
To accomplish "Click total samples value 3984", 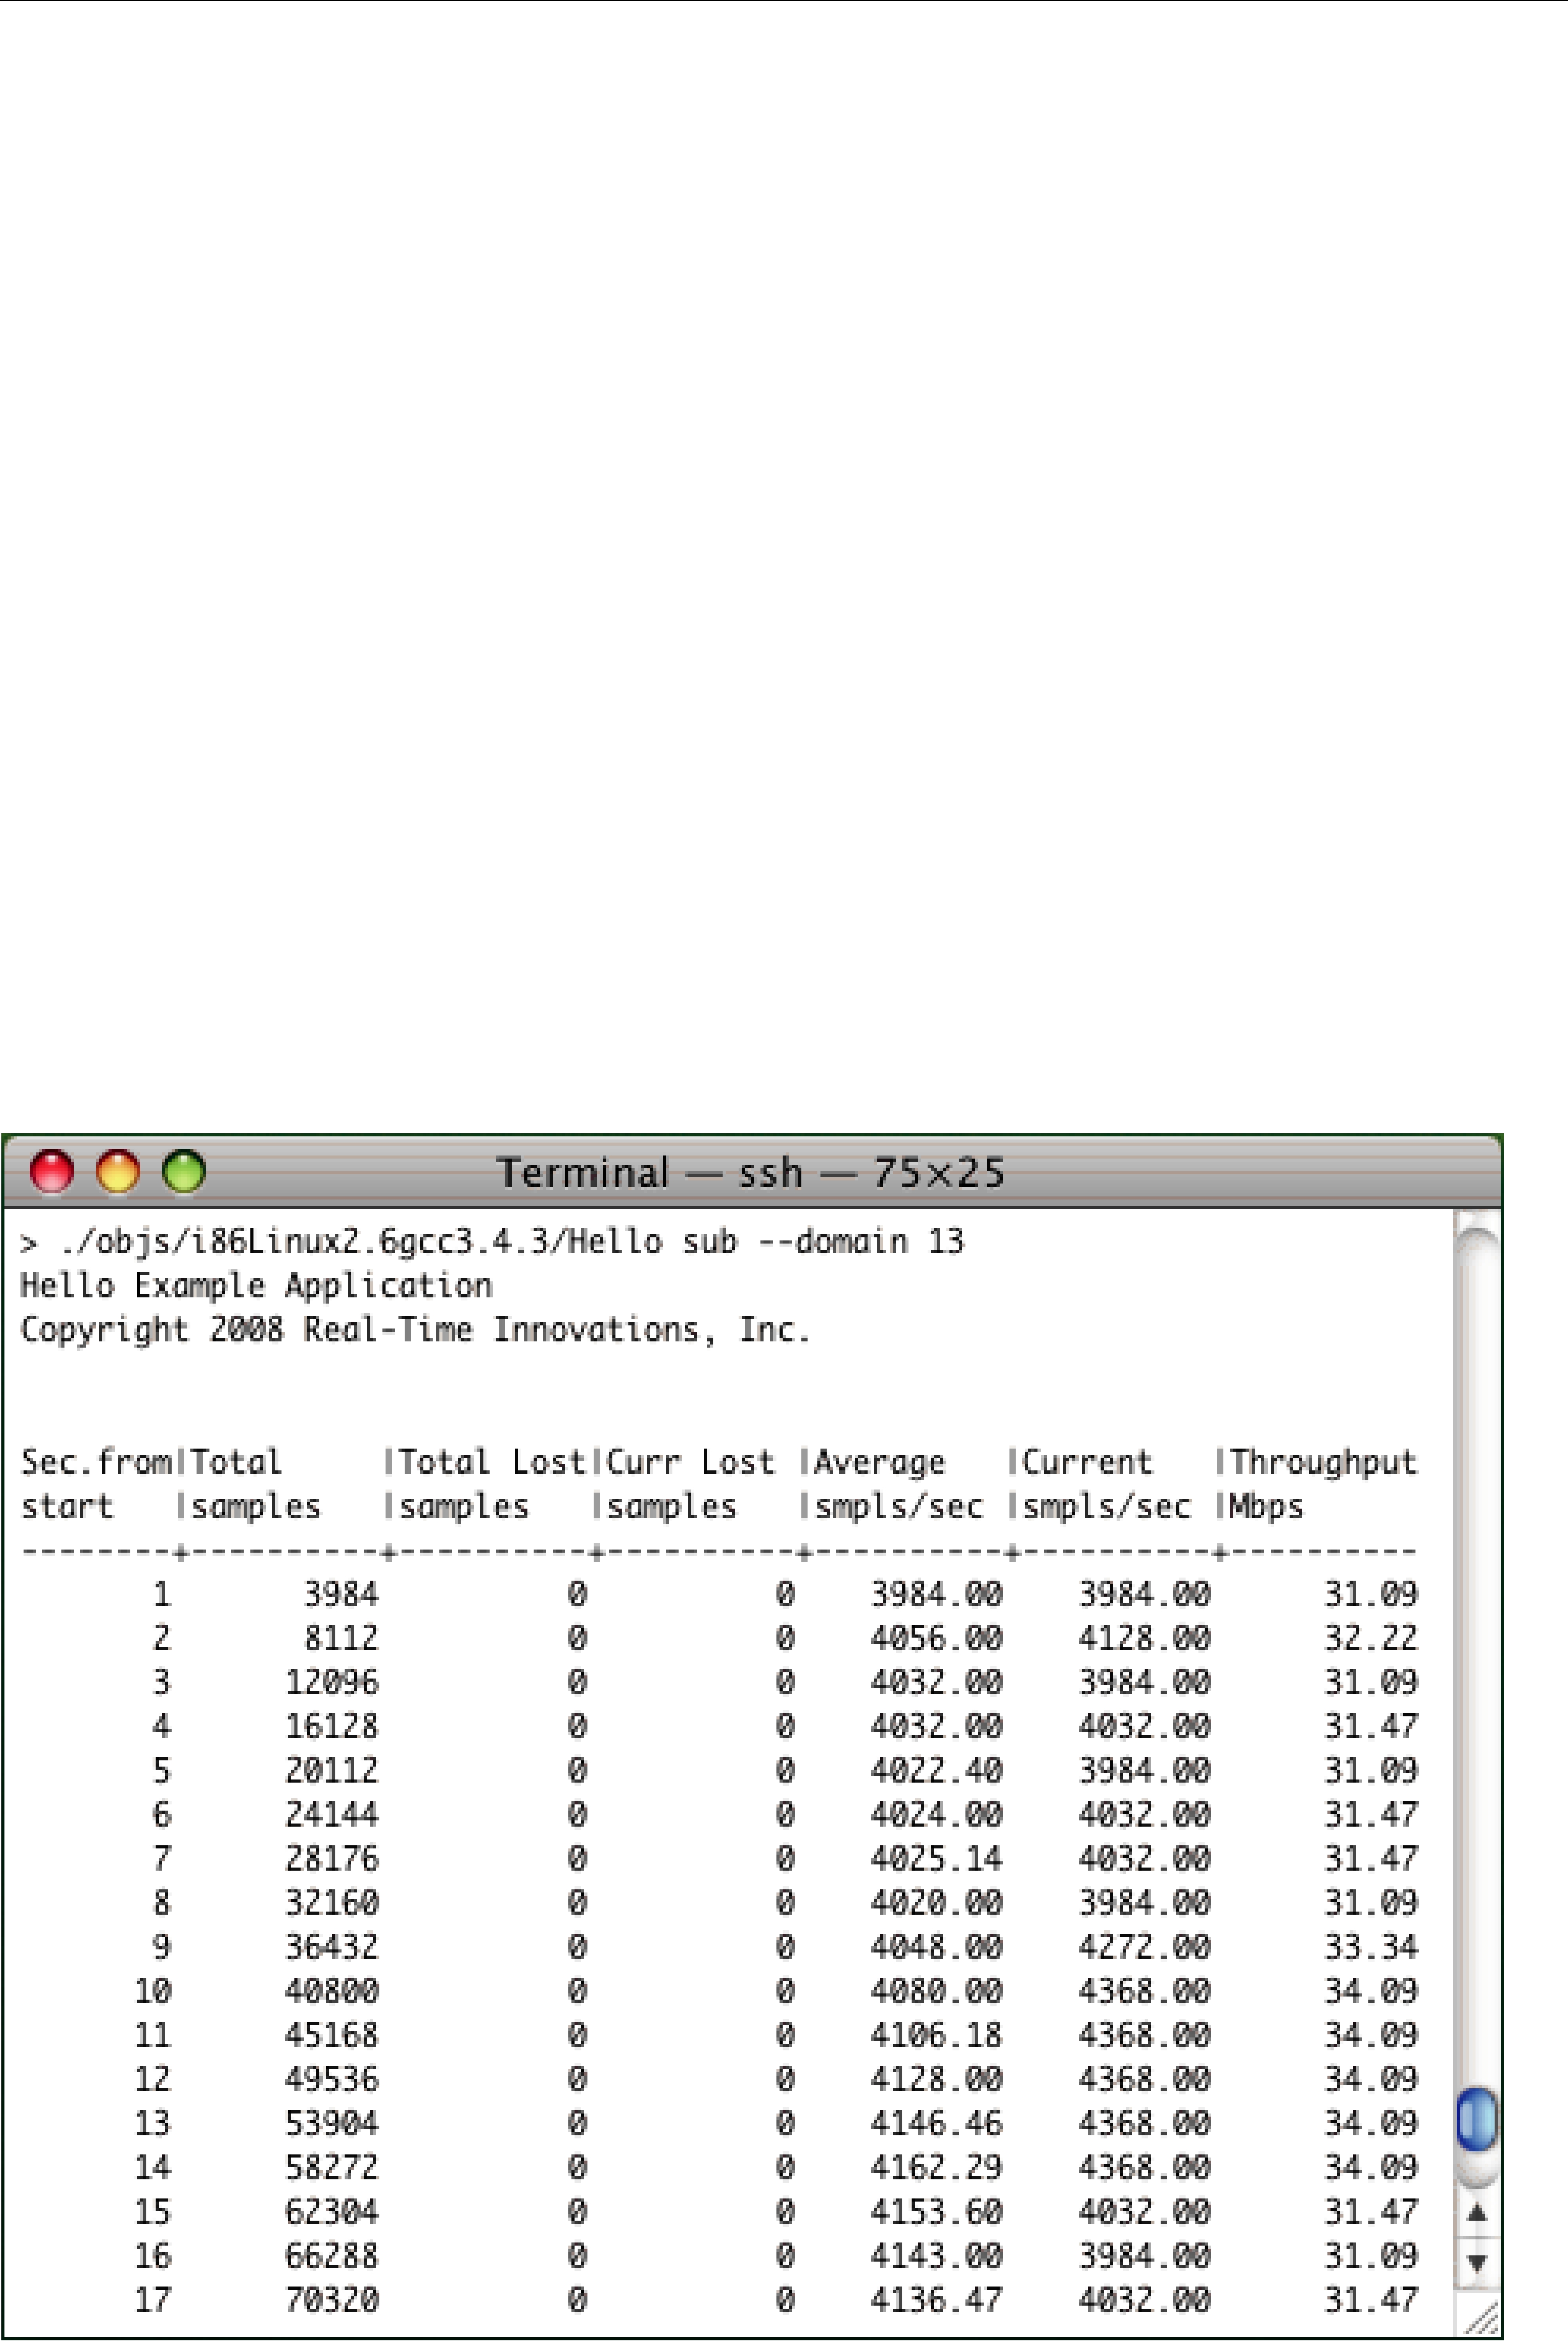I will (341, 1594).
